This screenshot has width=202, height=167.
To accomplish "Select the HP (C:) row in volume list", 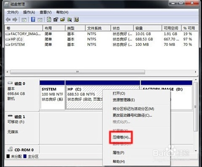I will point(102,39).
